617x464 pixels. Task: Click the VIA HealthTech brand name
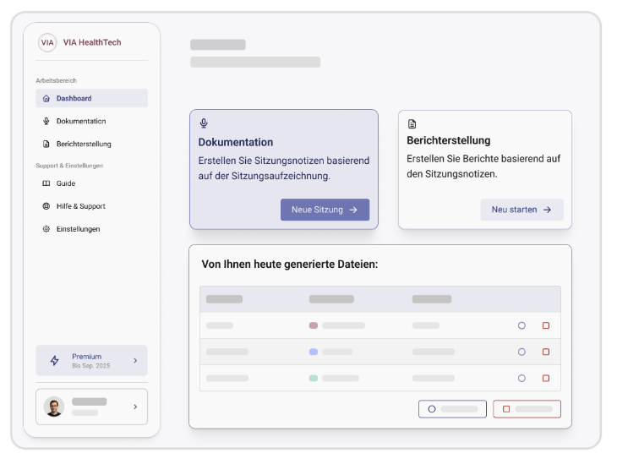[x=92, y=42]
